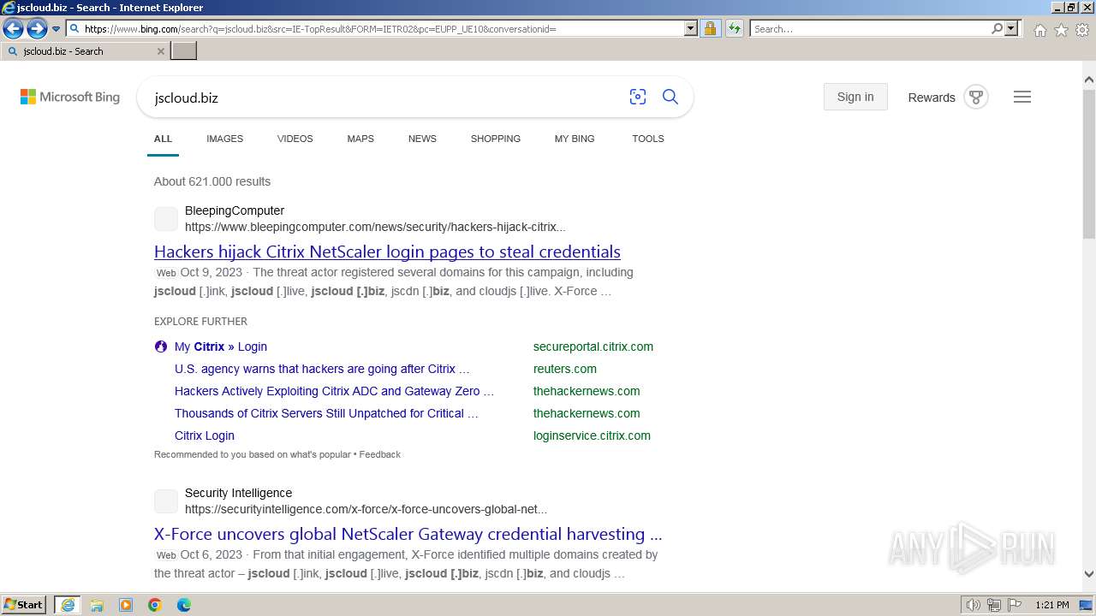The image size is (1096, 616).
Task: Open the MY BING tab
Action: [575, 139]
